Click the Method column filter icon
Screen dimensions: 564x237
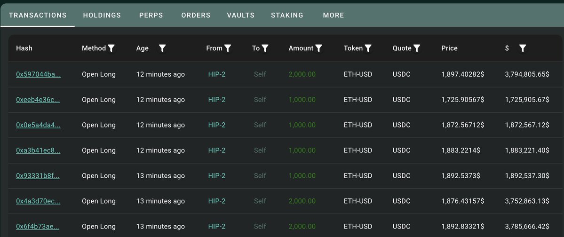(x=111, y=48)
